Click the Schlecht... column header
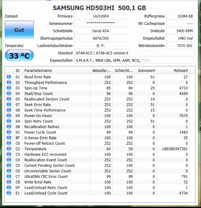 pos(124,70)
